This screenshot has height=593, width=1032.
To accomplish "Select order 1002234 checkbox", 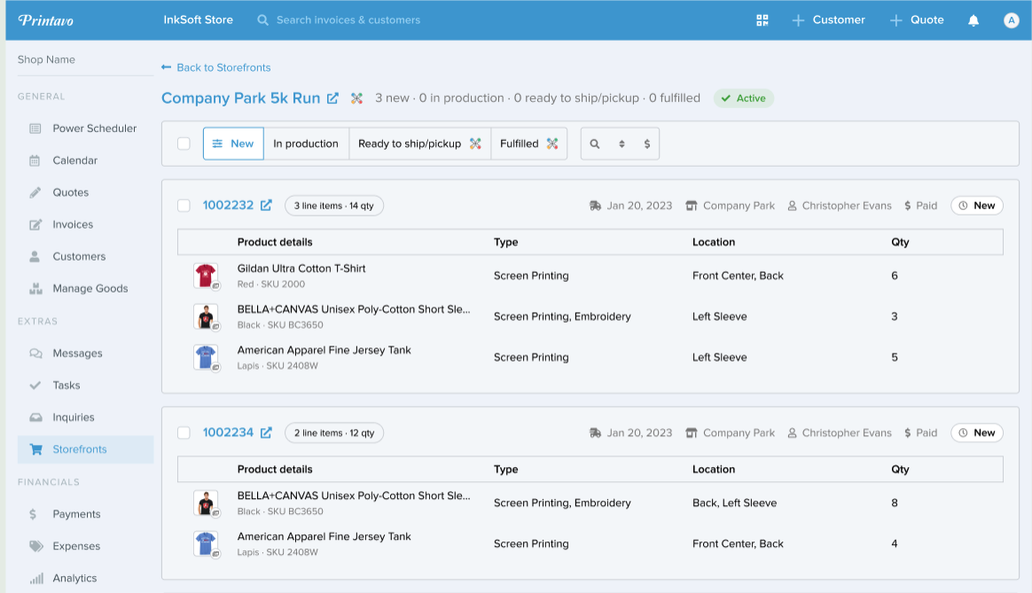I will 184,433.
